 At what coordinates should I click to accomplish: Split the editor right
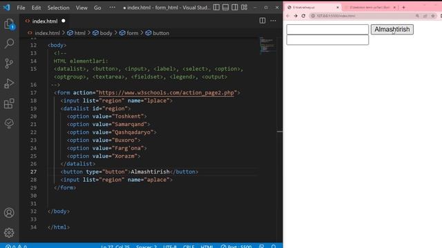(x=262, y=21)
